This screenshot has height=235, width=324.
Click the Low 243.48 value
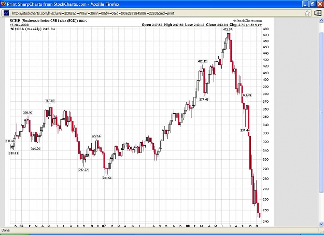coord(194,24)
